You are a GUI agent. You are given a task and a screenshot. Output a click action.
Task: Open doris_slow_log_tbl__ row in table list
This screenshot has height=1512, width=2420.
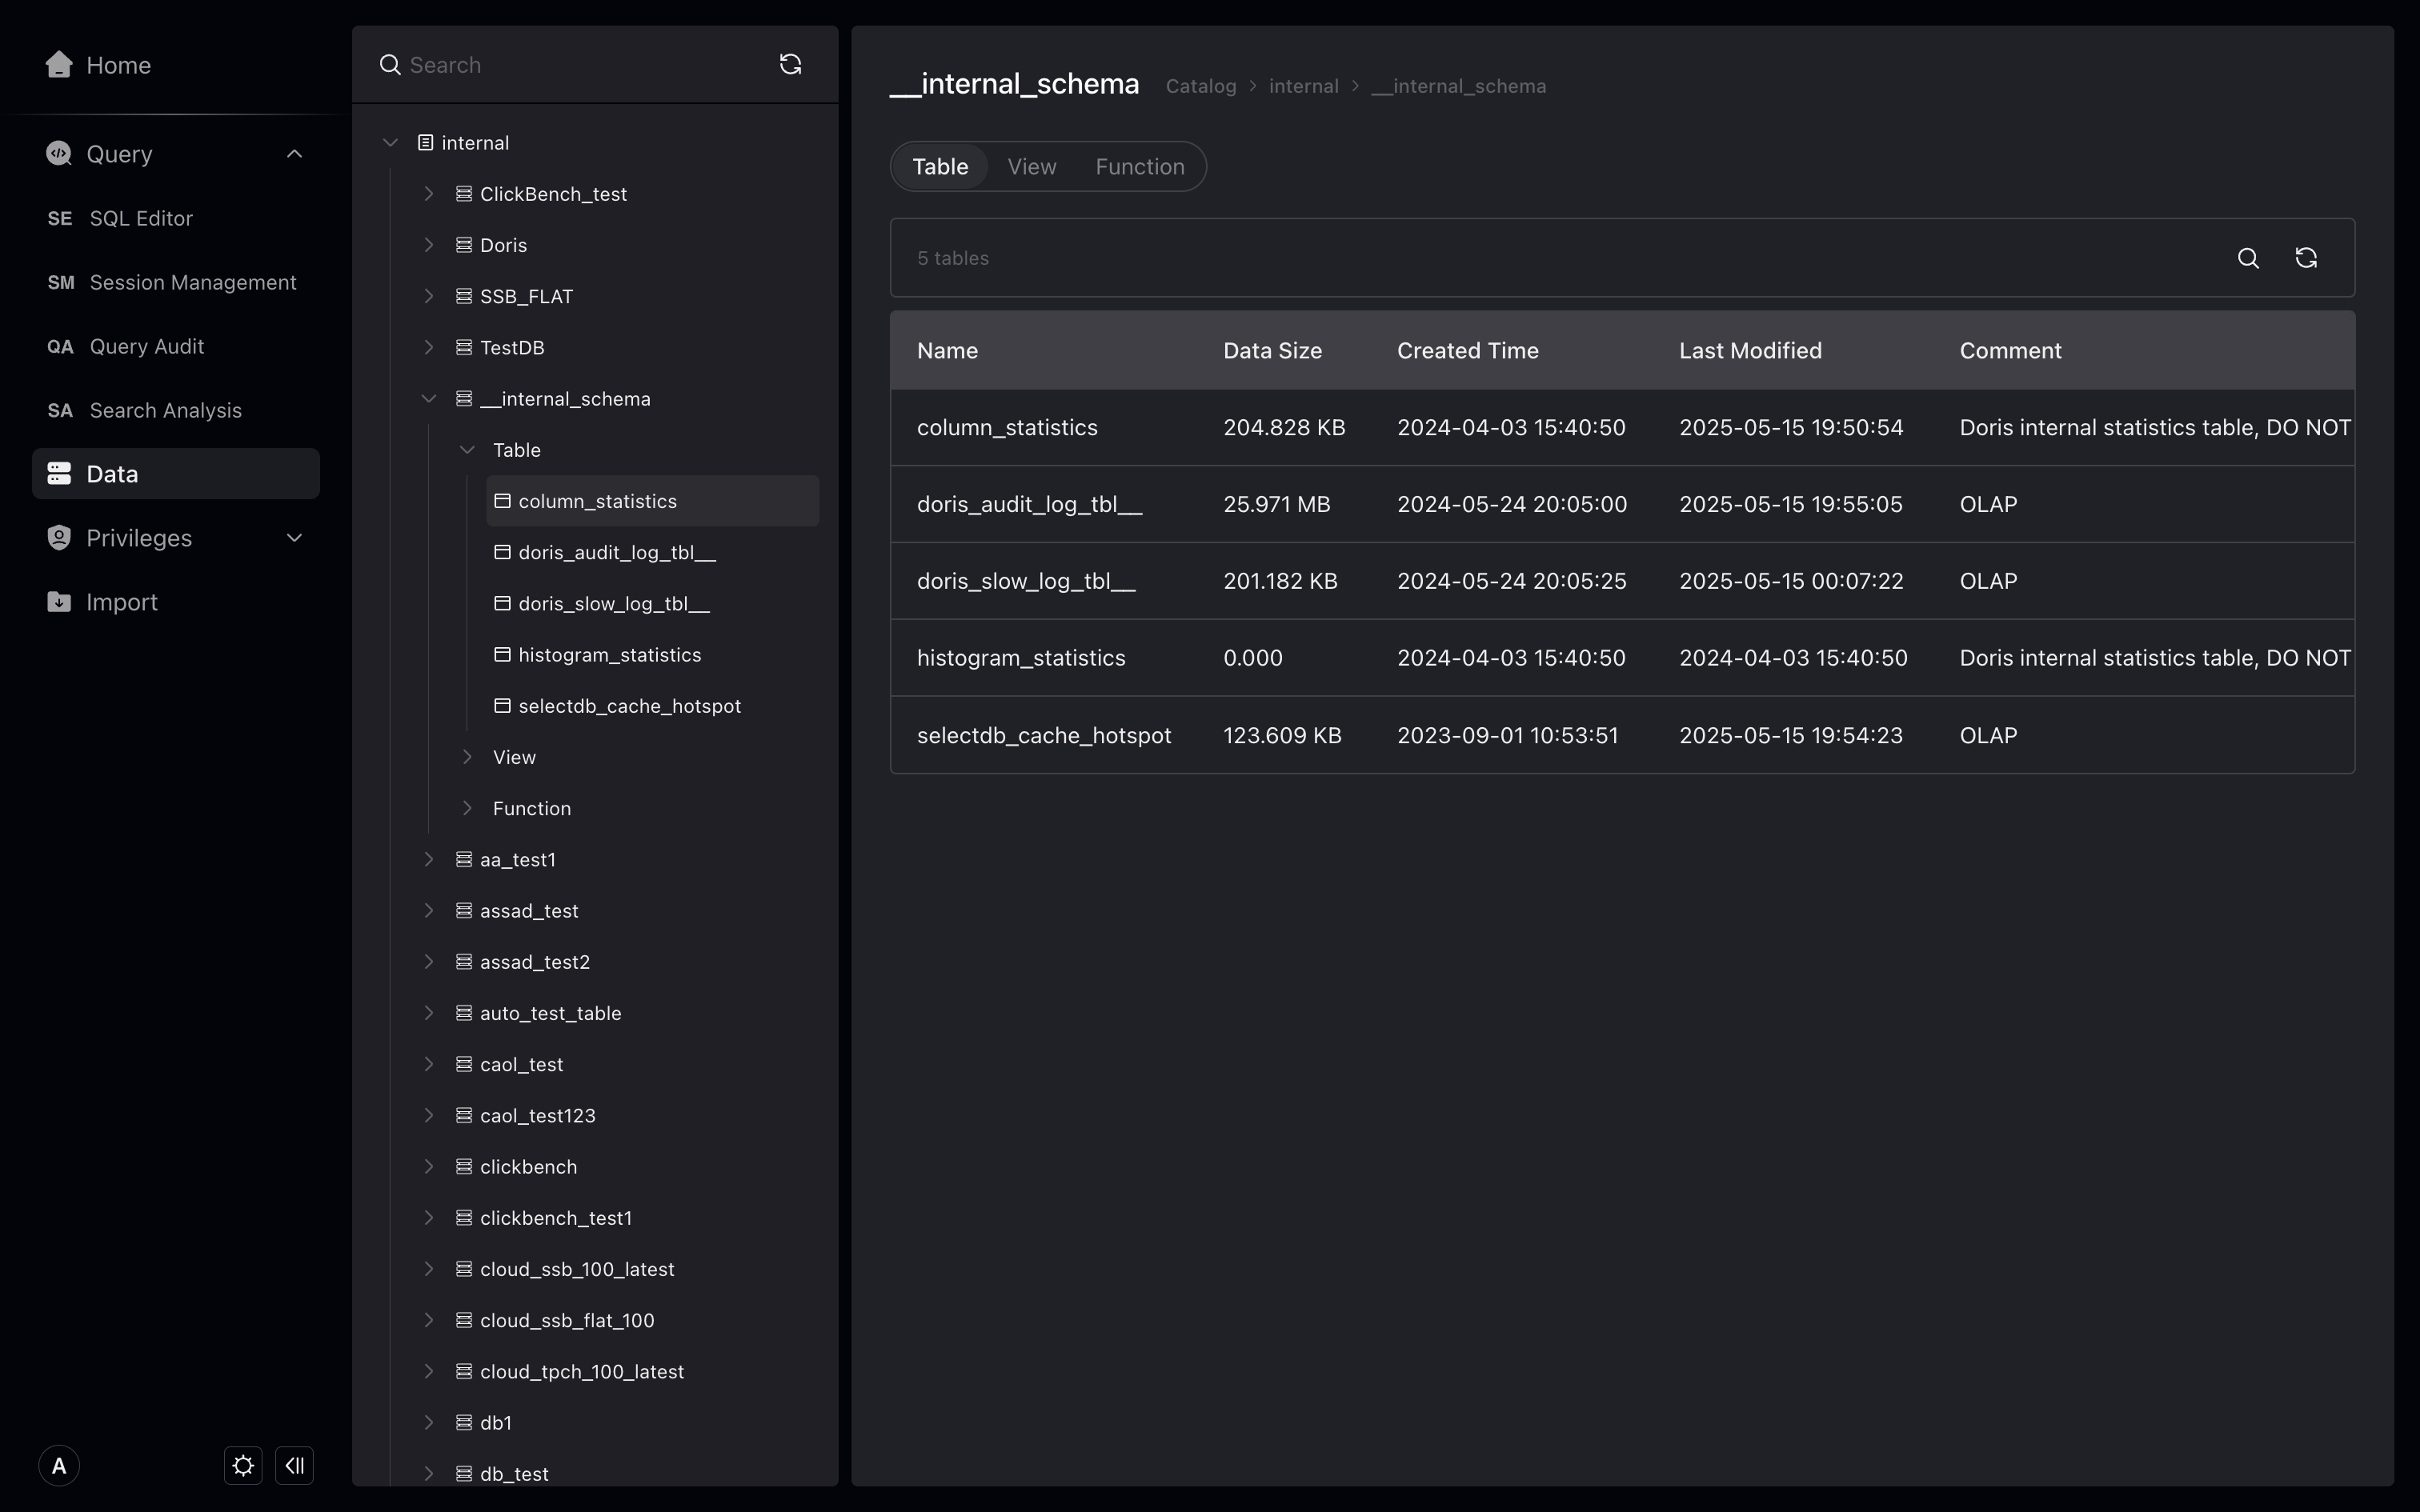1622,581
